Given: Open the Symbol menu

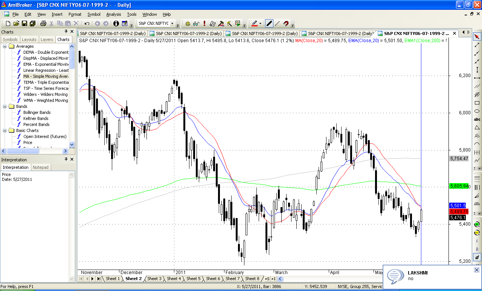Looking at the screenshot, I should (x=94, y=14).
